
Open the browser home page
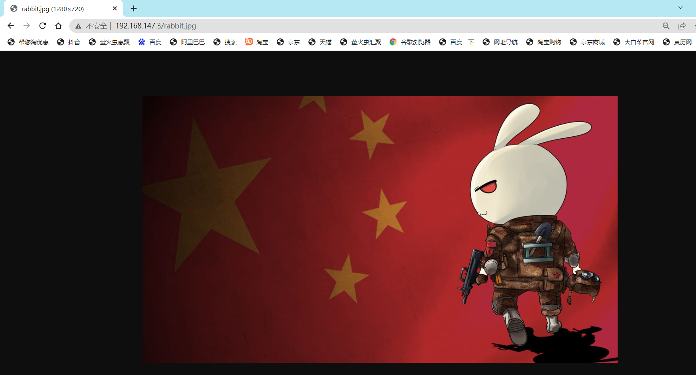[58, 26]
